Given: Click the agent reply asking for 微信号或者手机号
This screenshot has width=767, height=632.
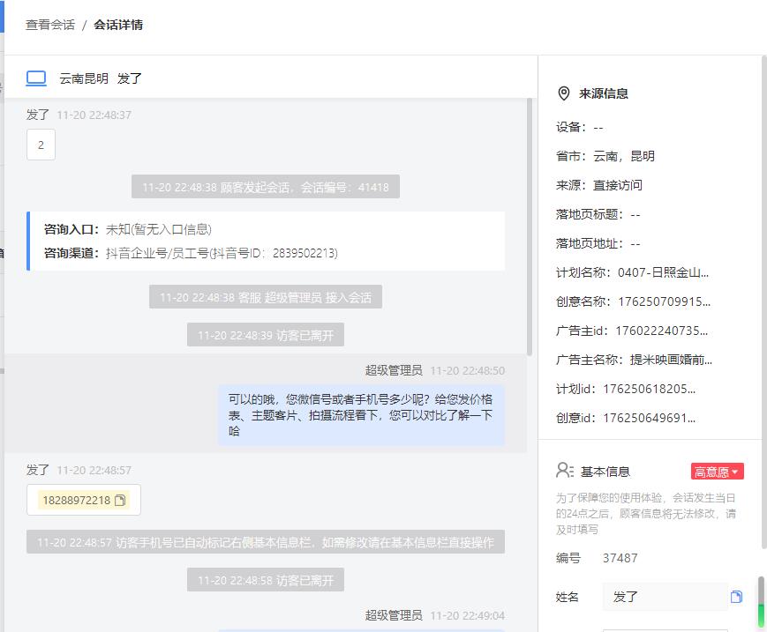Looking at the screenshot, I should tap(361, 415).
